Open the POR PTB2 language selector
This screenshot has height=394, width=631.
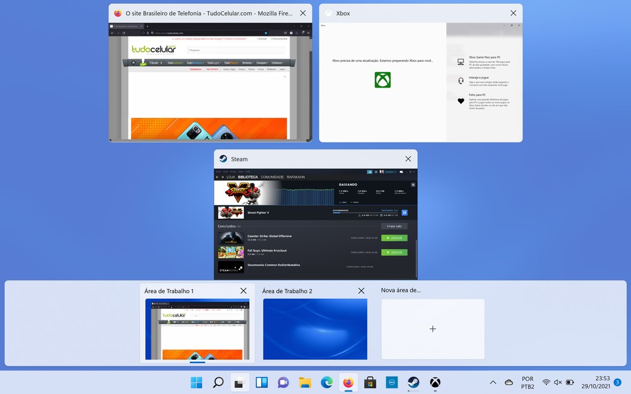(x=528, y=382)
